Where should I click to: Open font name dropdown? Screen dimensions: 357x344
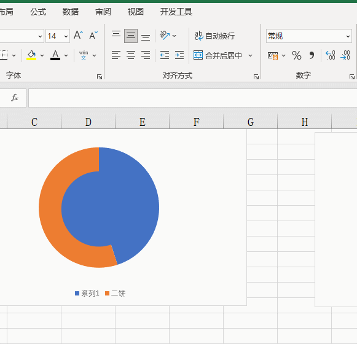pyautogui.click(x=40, y=36)
